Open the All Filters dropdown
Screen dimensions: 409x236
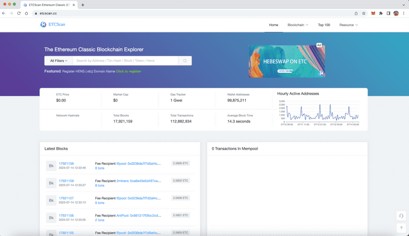click(x=58, y=61)
